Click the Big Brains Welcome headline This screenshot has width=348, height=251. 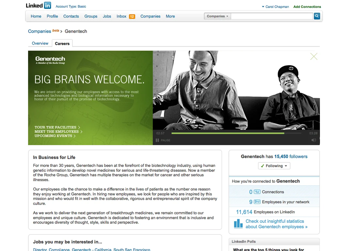tap(89, 79)
